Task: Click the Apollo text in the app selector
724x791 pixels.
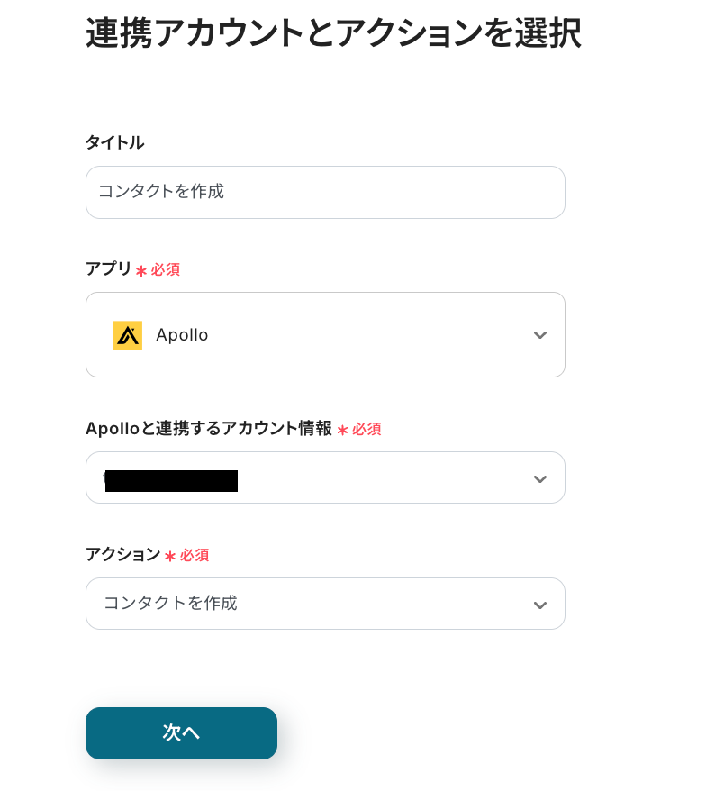Action: (x=182, y=335)
